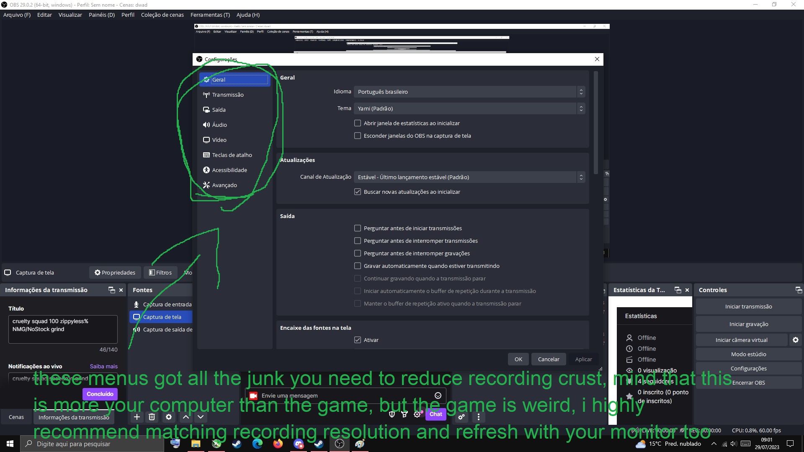Open source properties gear in Fontes toolbar

(x=169, y=417)
